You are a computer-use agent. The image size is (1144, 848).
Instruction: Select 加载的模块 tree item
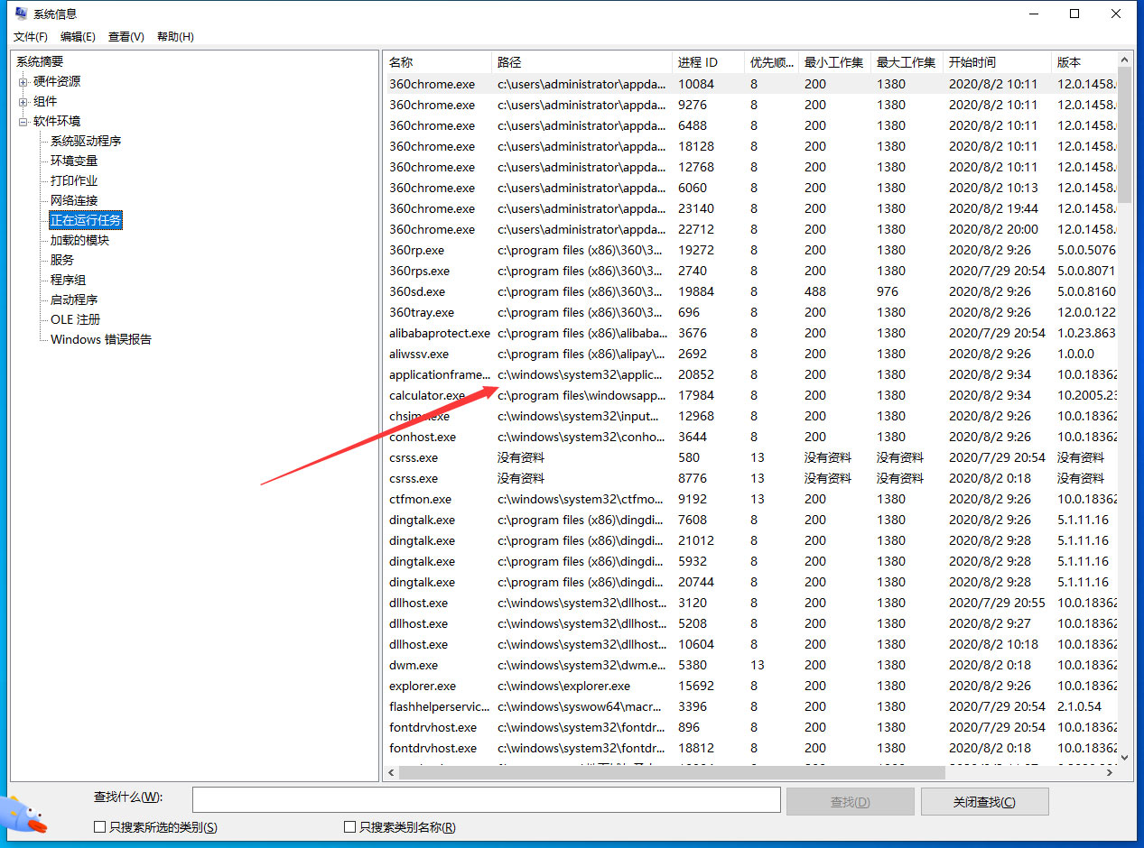click(x=79, y=240)
